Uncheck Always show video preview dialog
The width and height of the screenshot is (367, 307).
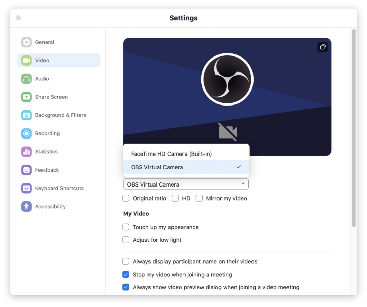tap(126, 287)
